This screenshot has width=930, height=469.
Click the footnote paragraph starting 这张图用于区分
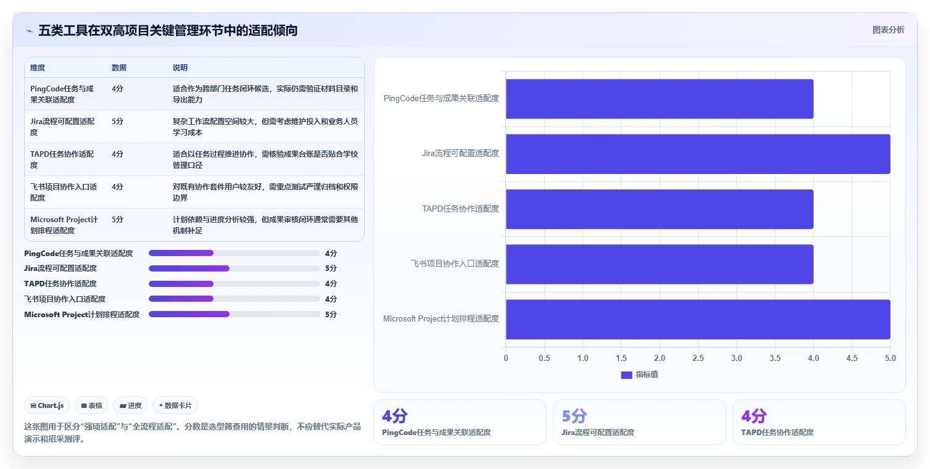(x=193, y=433)
